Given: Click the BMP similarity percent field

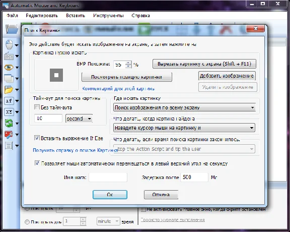Looking at the screenshot, I should [119, 65].
